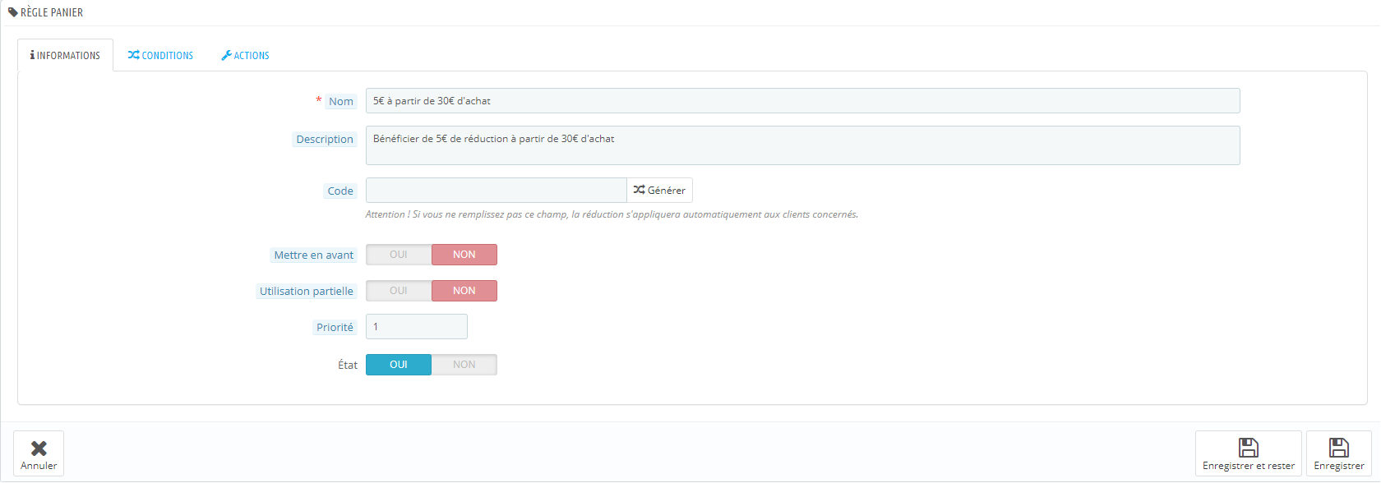1381x483 pixels.
Task: Click the Priorité input field
Action: tap(417, 326)
